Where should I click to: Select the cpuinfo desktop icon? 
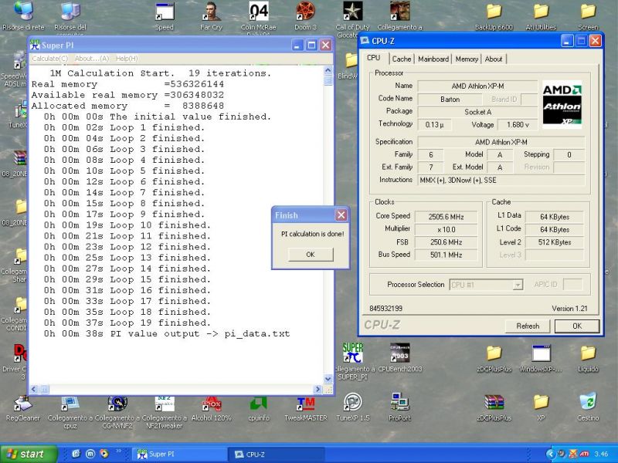[x=259, y=408]
